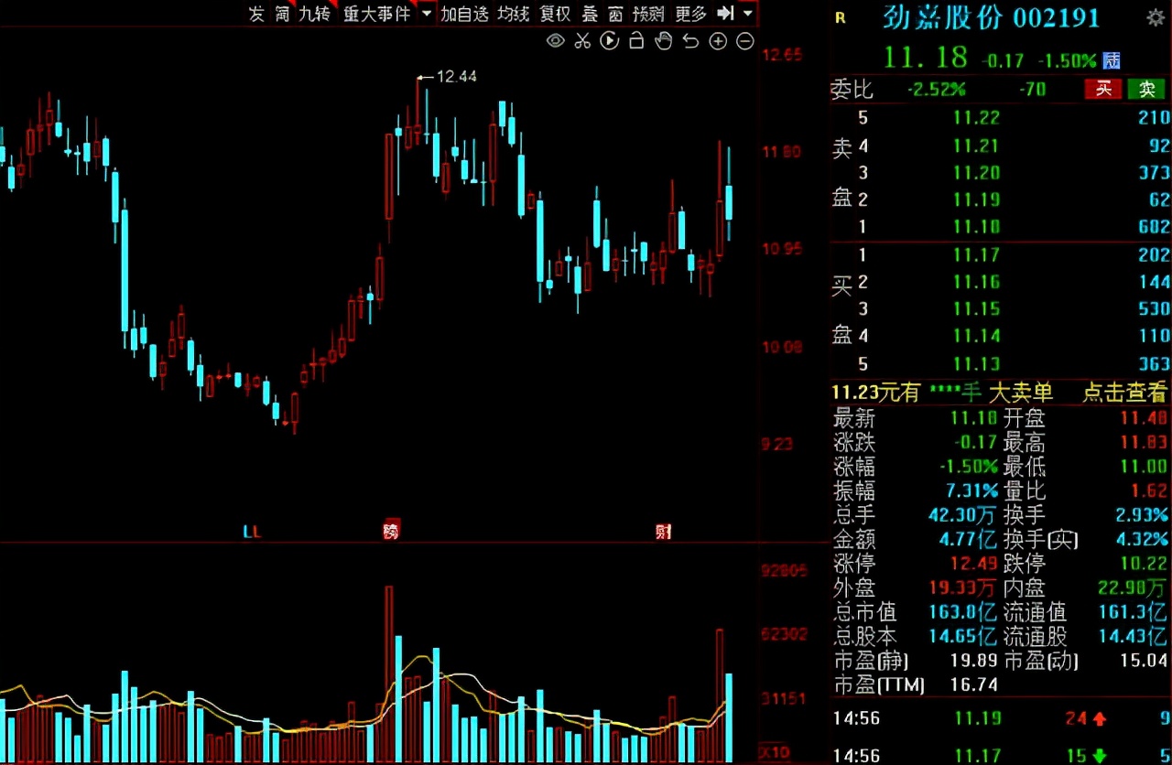Open settings via the gear icon
This screenshot has height=765, width=1172.
click(x=1156, y=16)
